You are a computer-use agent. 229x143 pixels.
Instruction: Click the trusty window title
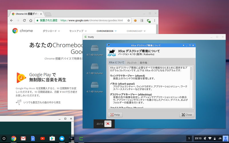[91, 37]
